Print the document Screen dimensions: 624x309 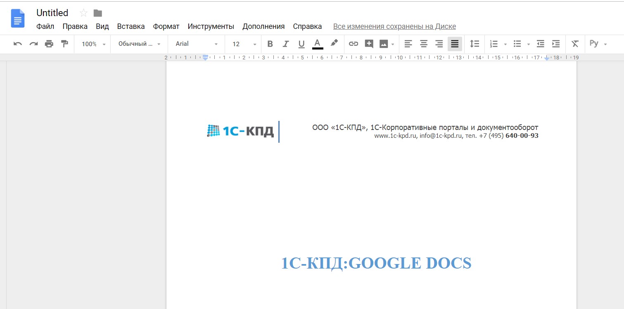click(x=49, y=44)
